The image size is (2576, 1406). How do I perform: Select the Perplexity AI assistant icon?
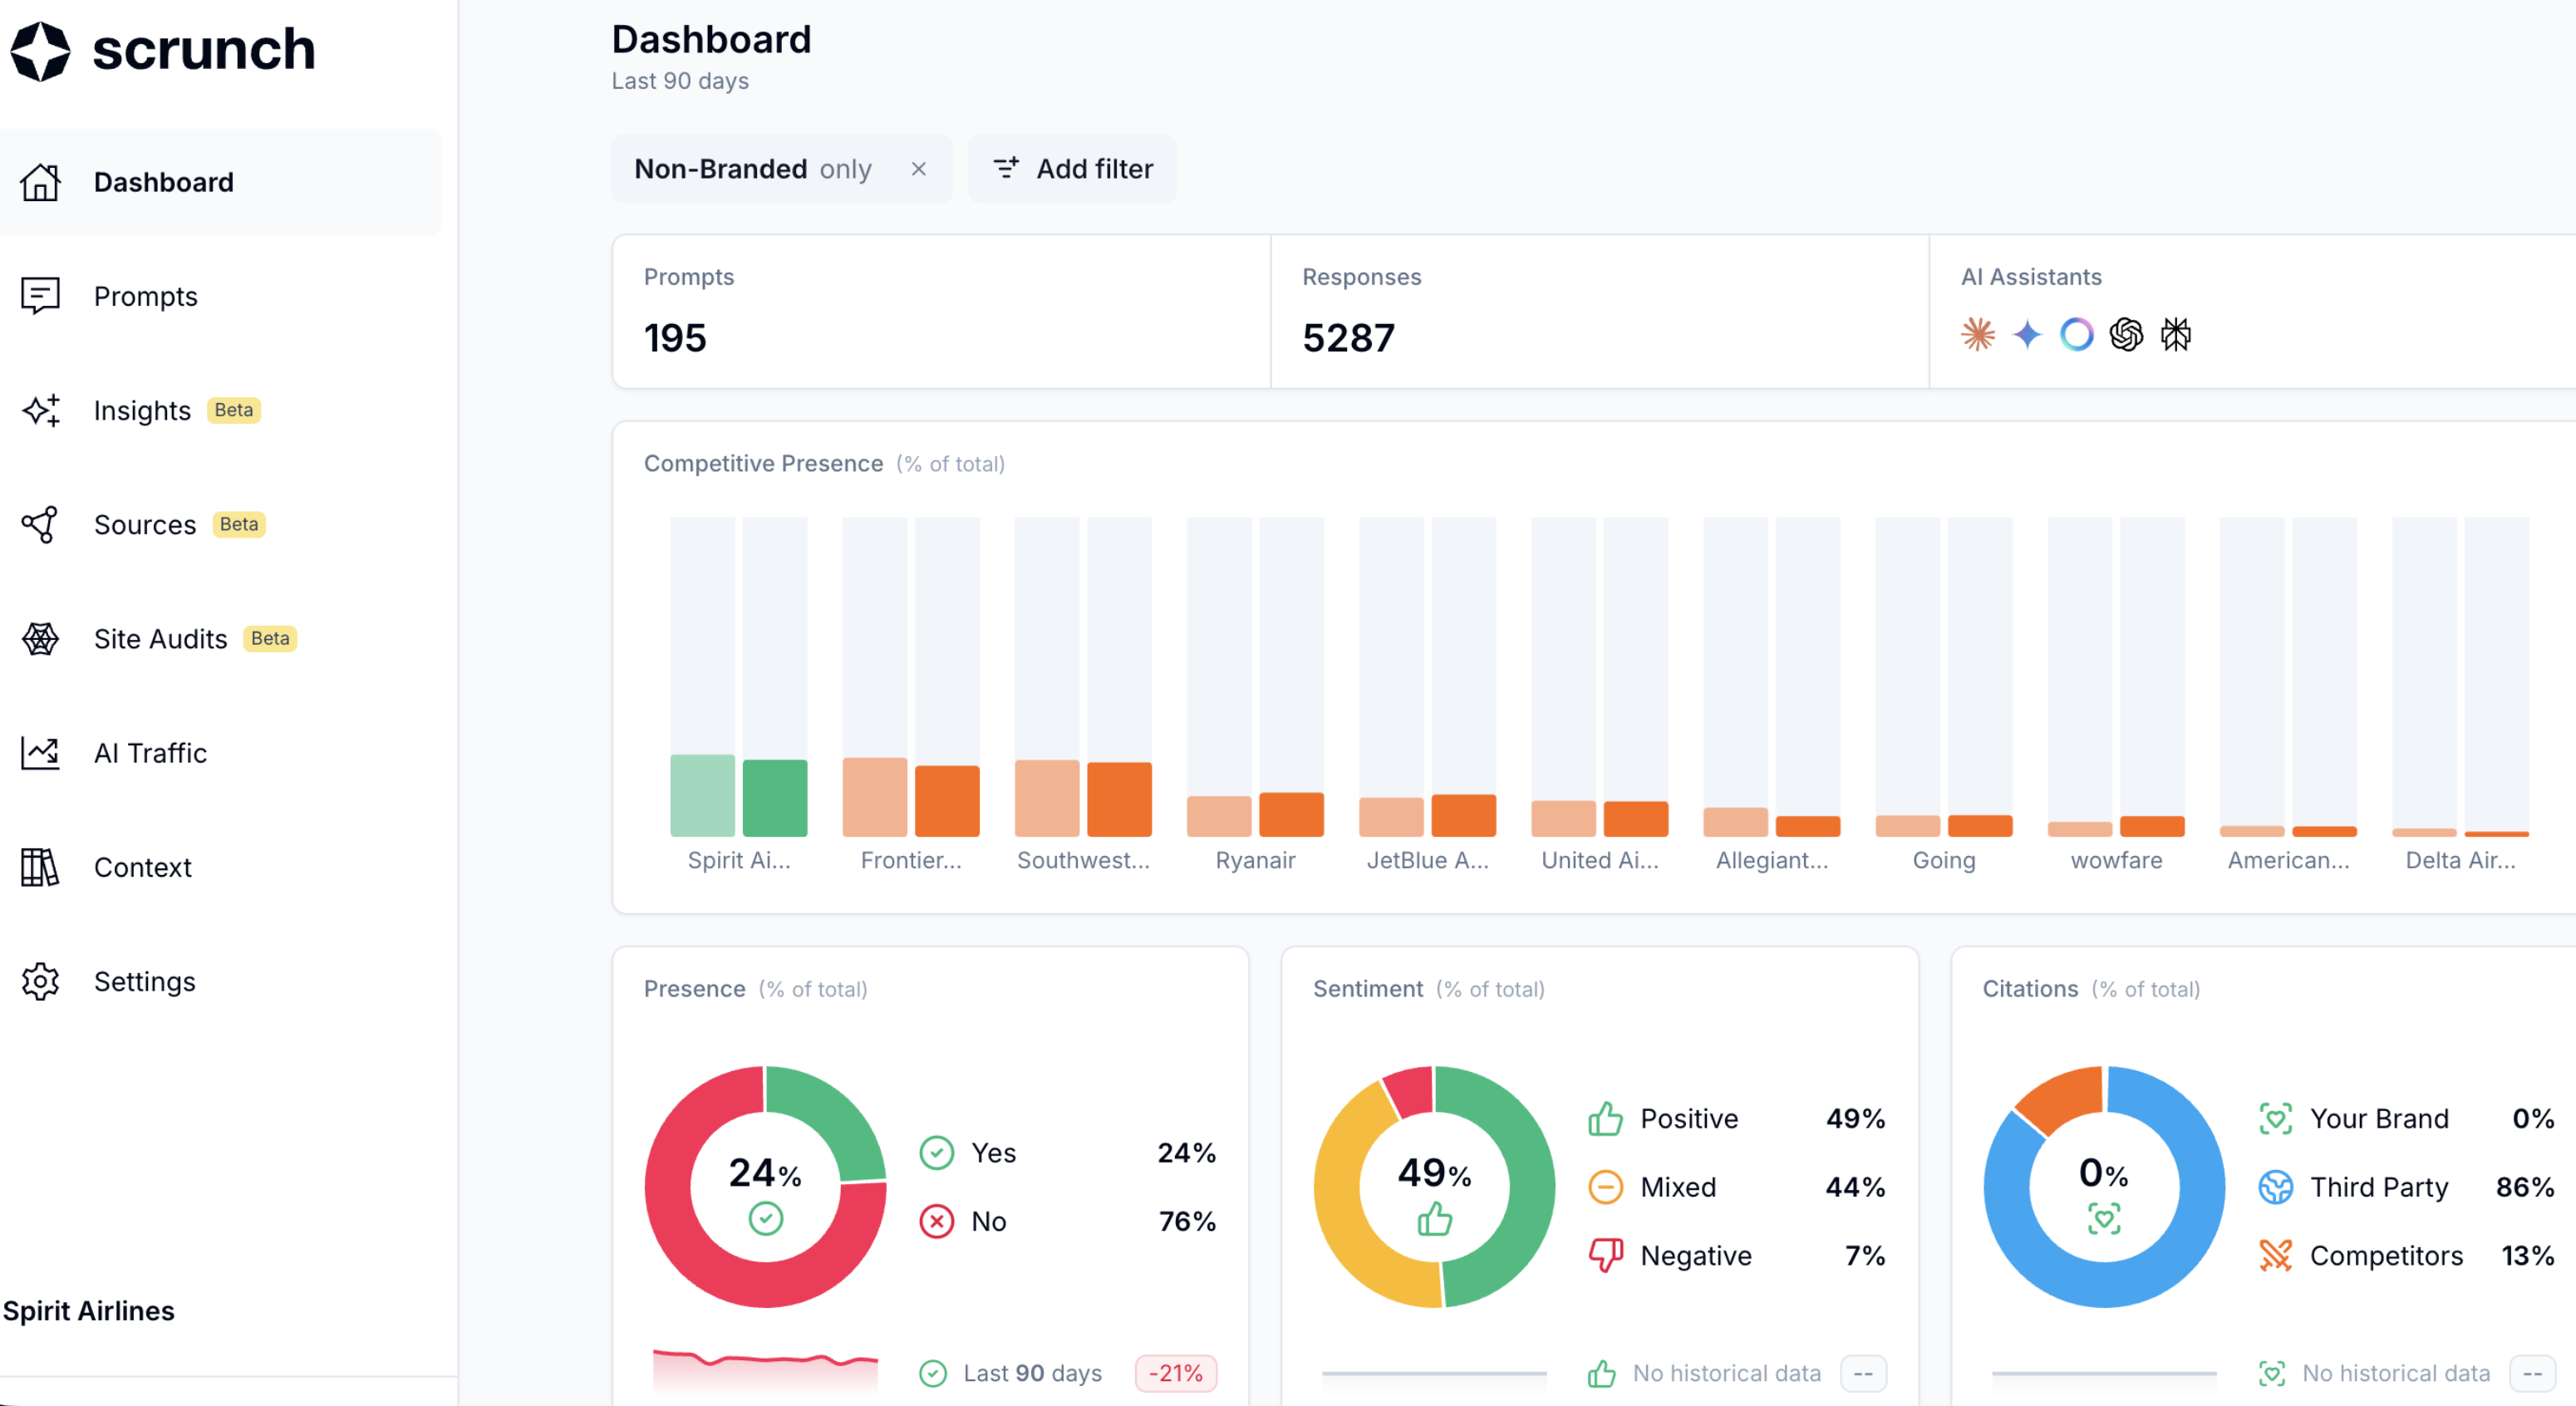[2177, 335]
